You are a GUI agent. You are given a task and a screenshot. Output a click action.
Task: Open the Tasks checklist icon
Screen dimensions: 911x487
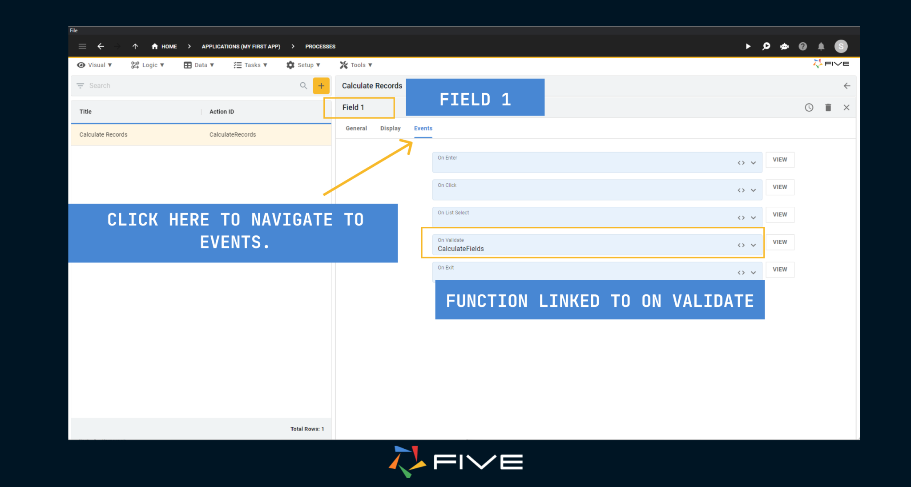tap(237, 65)
